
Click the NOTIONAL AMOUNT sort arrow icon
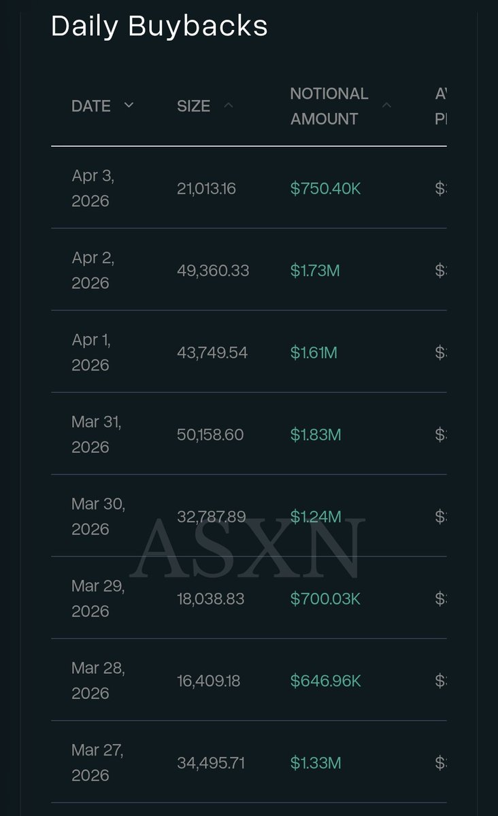click(x=386, y=105)
